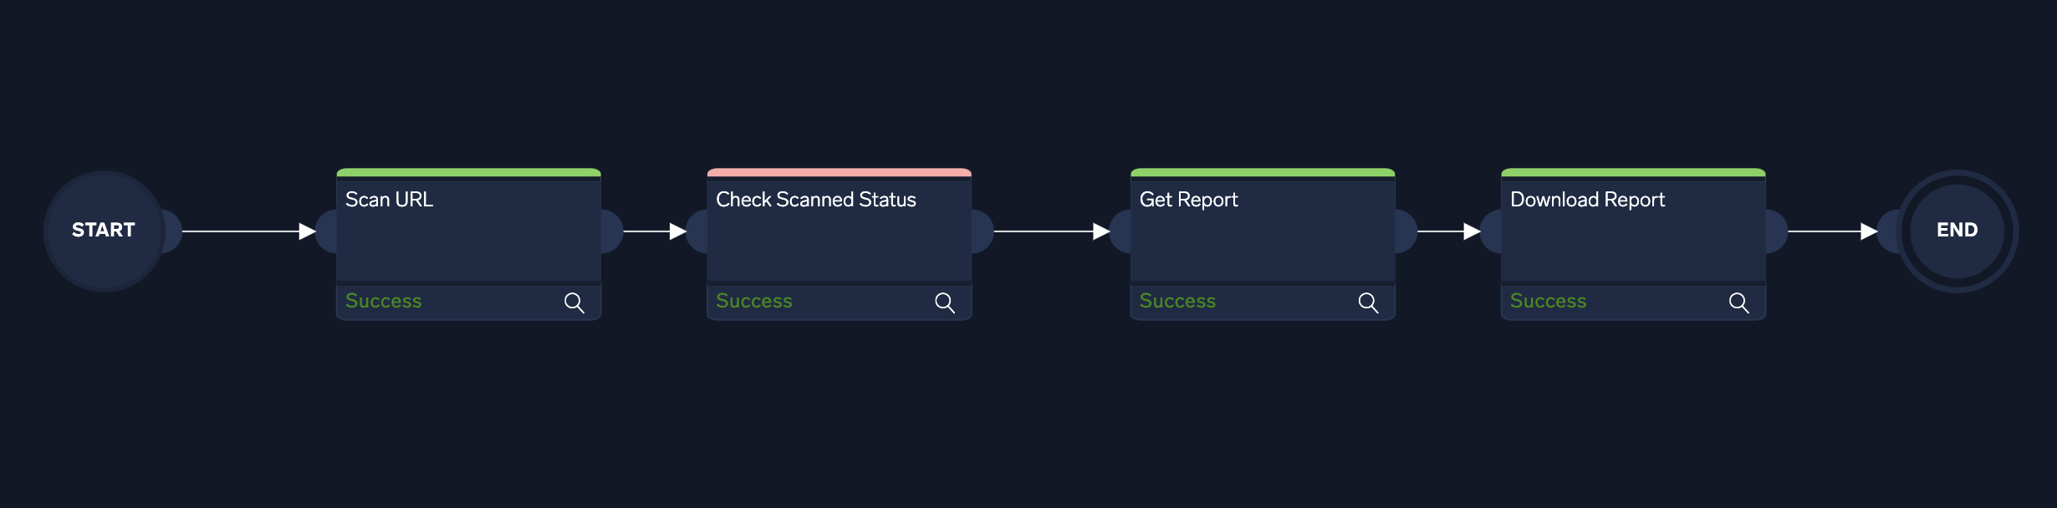Click Success status under Get Report
This screenshot has width=2057, height=508.
(1177, 301)
